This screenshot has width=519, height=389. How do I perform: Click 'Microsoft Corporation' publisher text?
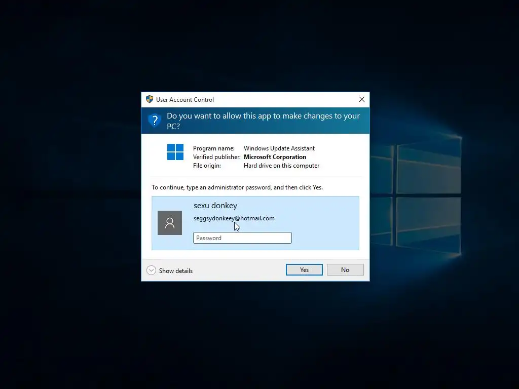point(275,157)
